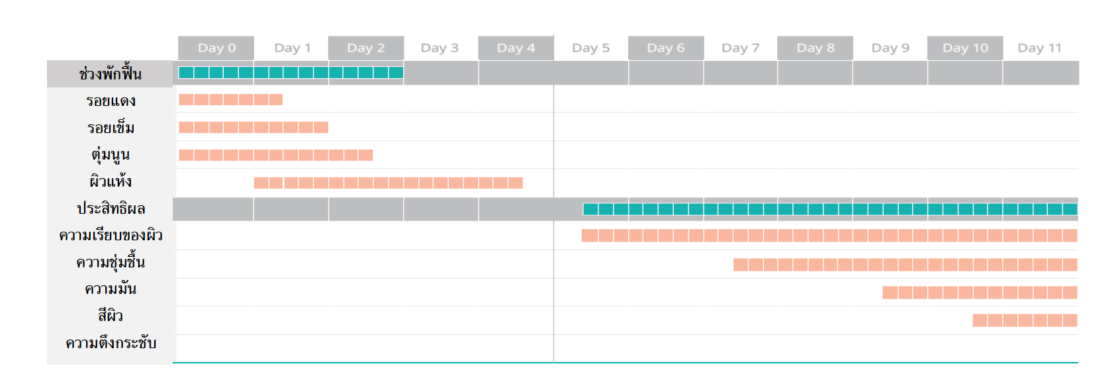1116x376 pixels.
Task: Select the ความมัน salmon task bar
Action: point(979,292)
